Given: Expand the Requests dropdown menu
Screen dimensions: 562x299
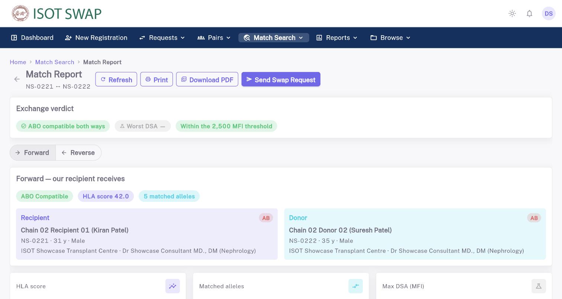Looking at the screenshot, I should click(162, 38).
